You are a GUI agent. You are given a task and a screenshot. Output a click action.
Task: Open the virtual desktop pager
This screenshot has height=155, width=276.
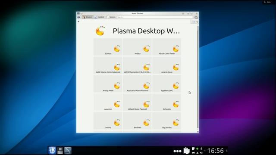60,151
